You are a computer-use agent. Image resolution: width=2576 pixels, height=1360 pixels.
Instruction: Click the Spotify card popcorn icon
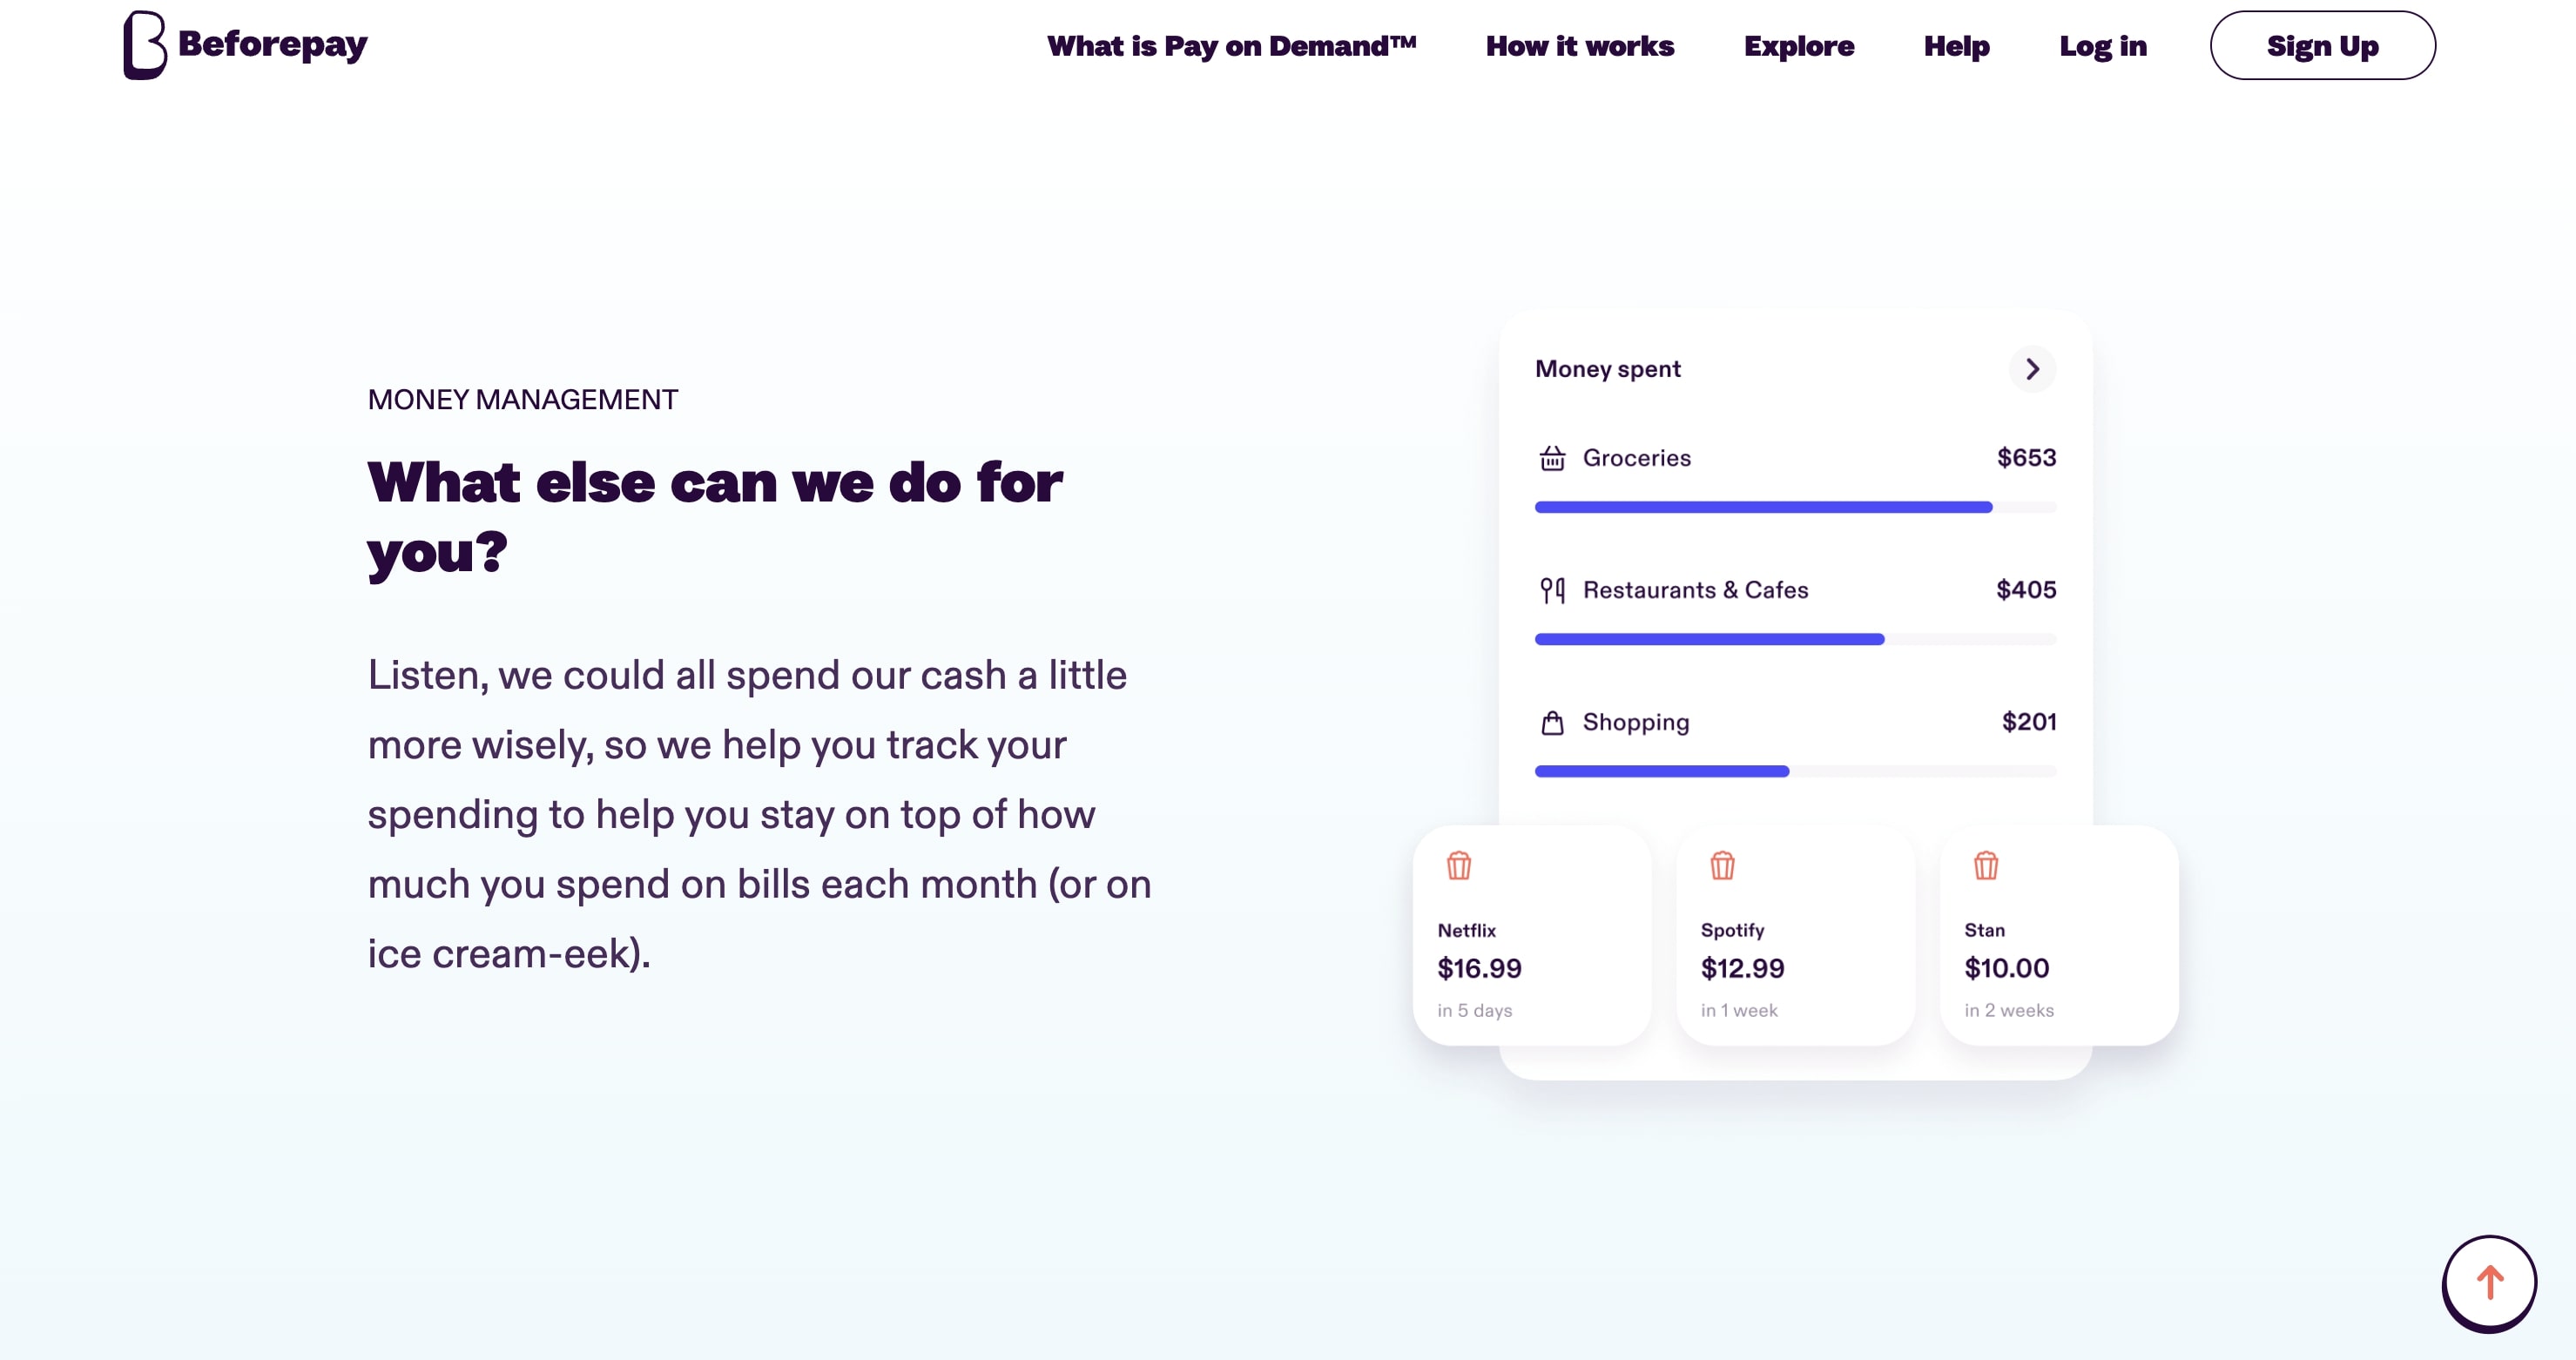1722,865
